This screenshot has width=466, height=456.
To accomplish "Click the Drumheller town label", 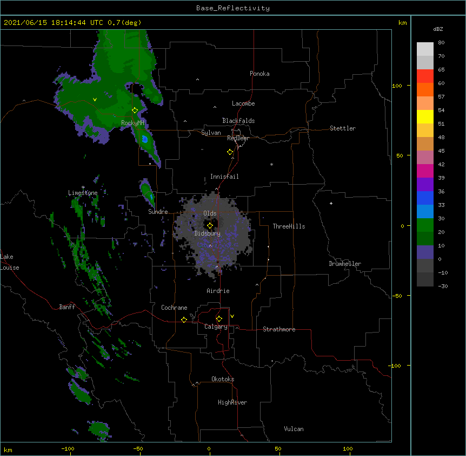I will (x=345, y=264).
